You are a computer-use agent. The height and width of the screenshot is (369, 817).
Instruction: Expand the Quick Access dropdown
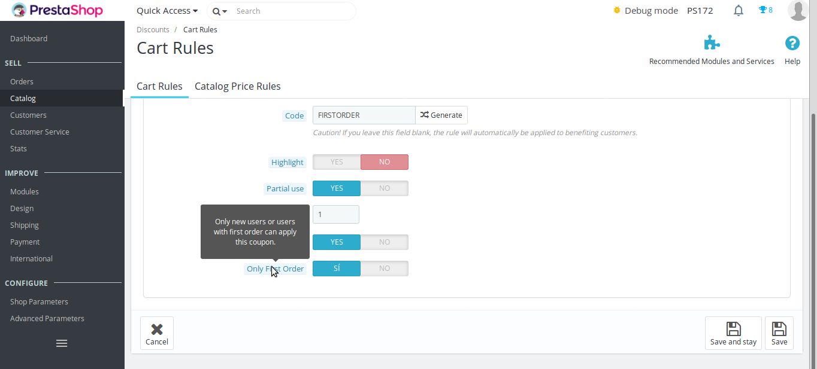pos(167,11)
